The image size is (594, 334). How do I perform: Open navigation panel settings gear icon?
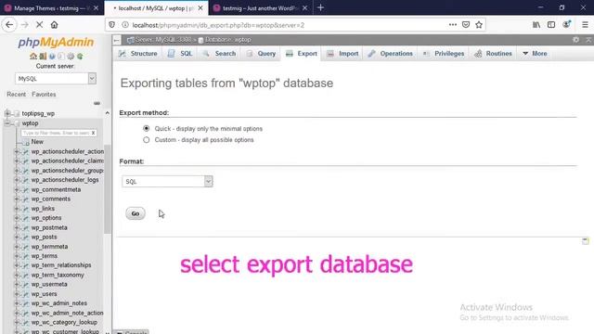pyautogui.click(x=71, y=57)
